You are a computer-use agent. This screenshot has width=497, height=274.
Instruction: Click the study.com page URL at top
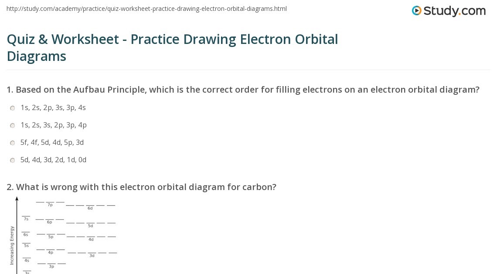pyautogui.click(x=146, y=9)
